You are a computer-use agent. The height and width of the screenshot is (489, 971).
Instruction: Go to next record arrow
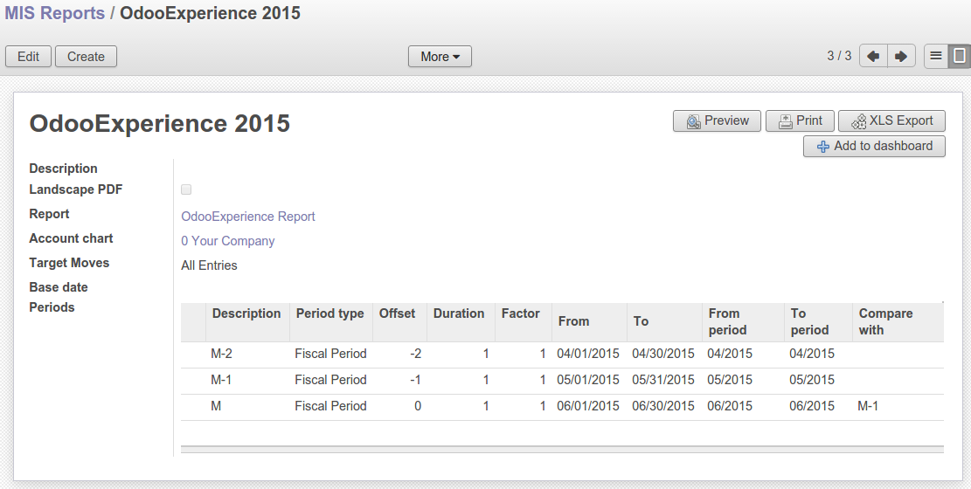tap(902, 57)
